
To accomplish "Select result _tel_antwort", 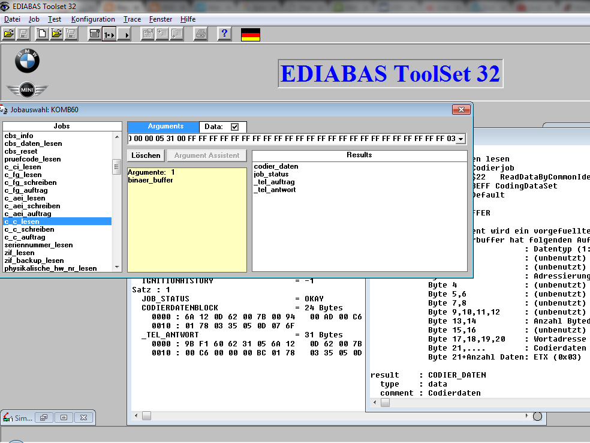I will tap(275, 190).
